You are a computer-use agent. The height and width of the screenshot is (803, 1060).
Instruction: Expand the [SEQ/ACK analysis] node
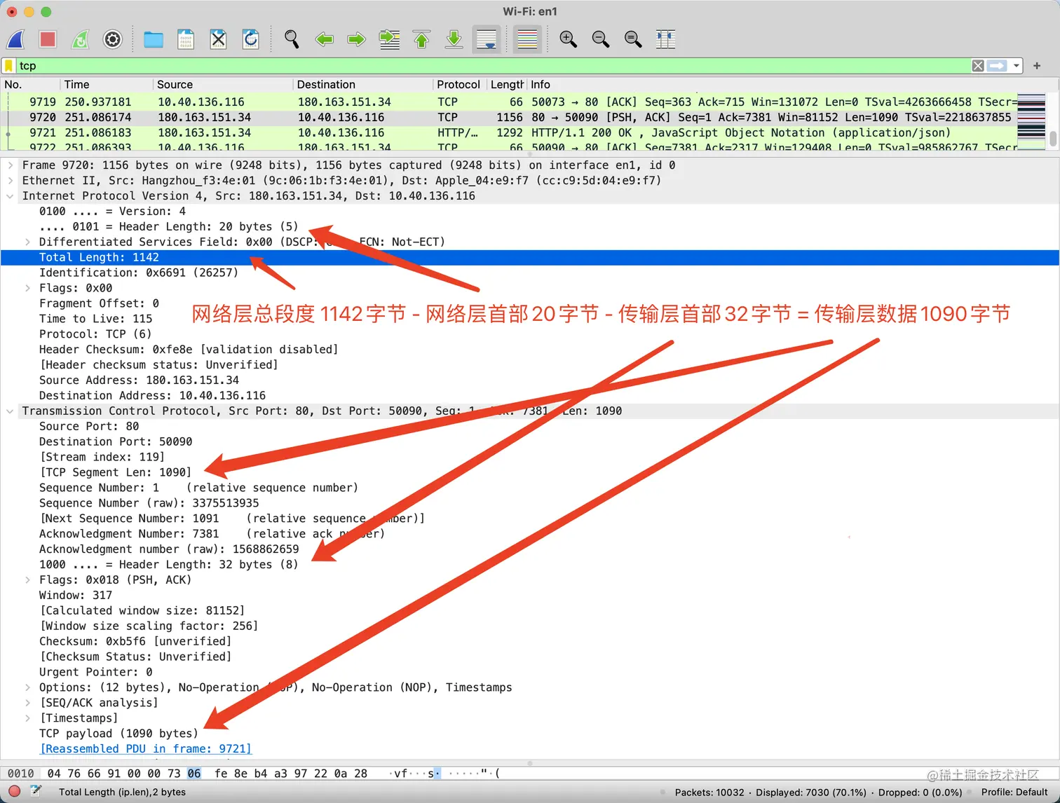[27, 704]
